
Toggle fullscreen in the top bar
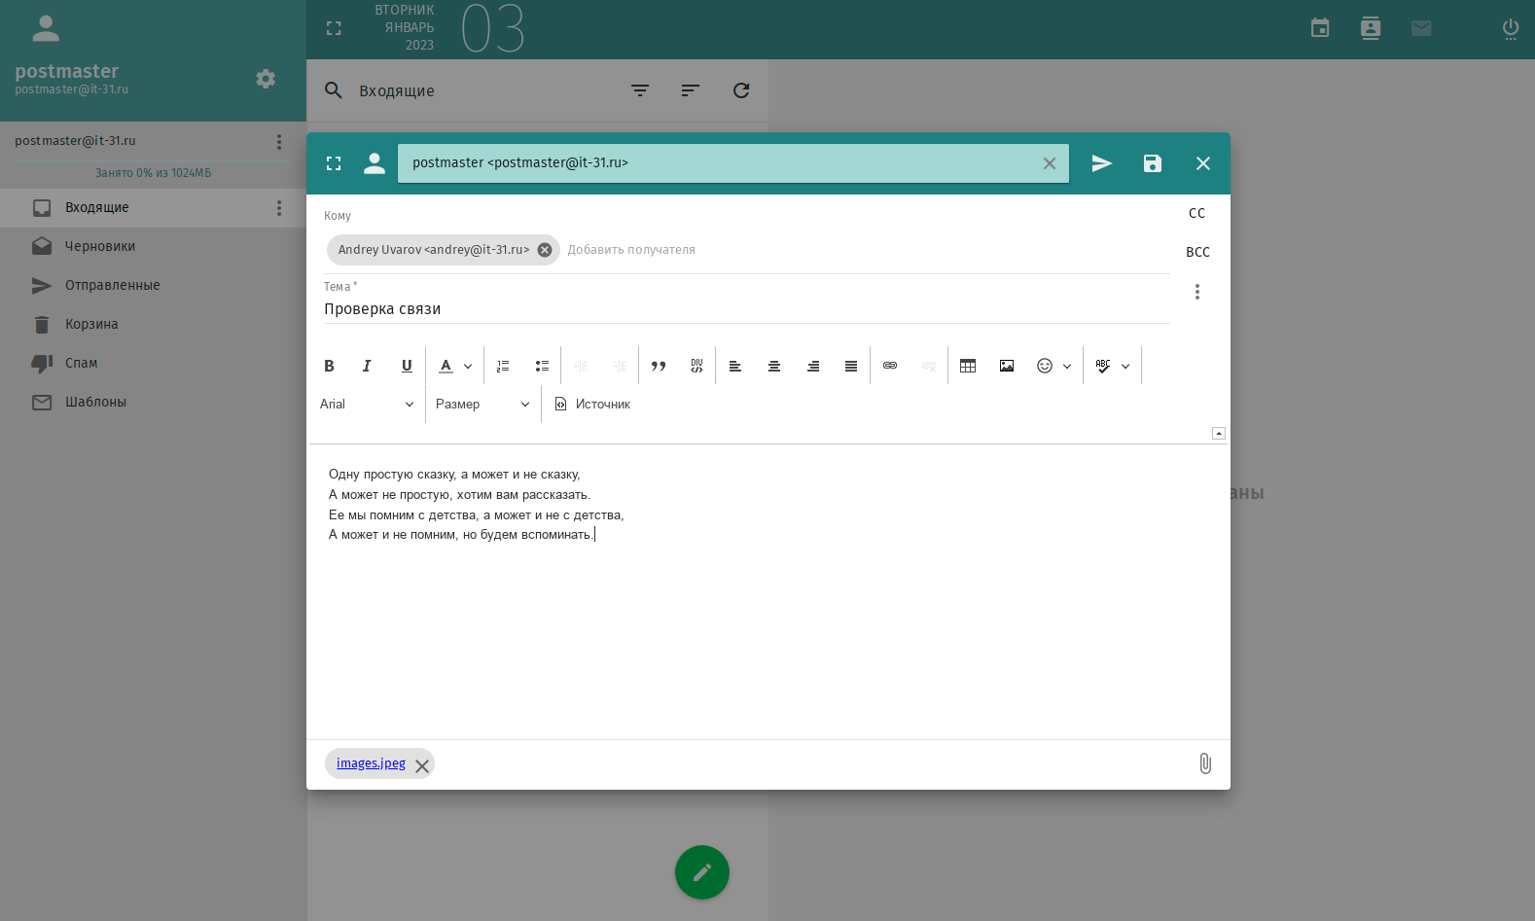point(334,28)
